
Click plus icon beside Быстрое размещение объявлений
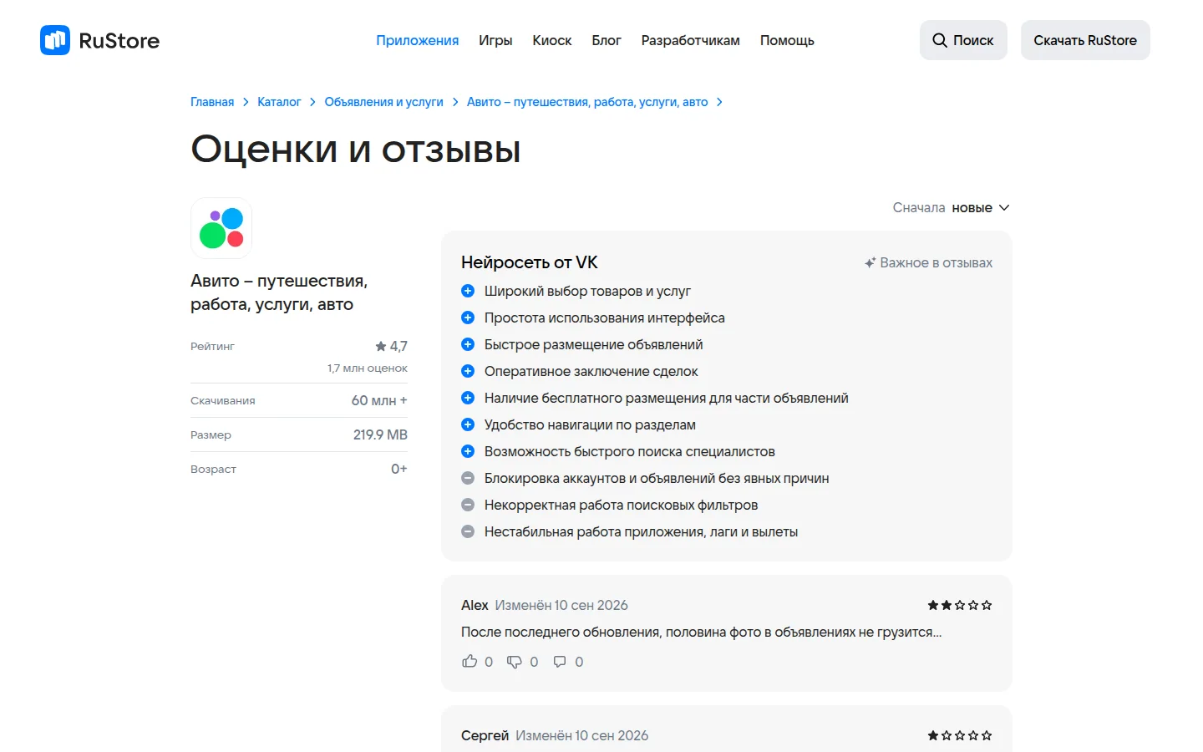(468, 344)
